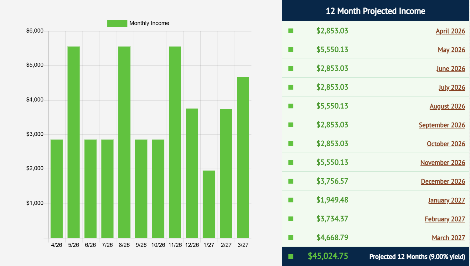Open the May 2026 income link
Image resolution: width=470 pixels, height=266 pixels.
click(x=451, y=50)
